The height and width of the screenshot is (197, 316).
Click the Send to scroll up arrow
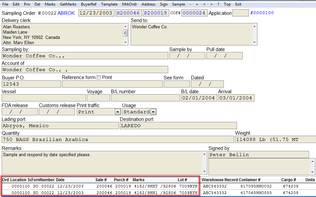[x=254, y=26]
